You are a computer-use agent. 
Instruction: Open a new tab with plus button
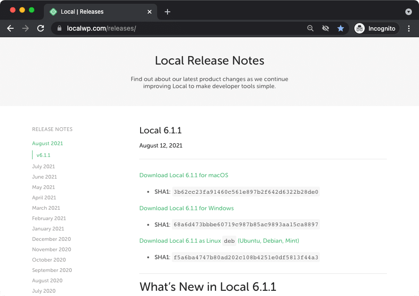(x=168, y=12)
